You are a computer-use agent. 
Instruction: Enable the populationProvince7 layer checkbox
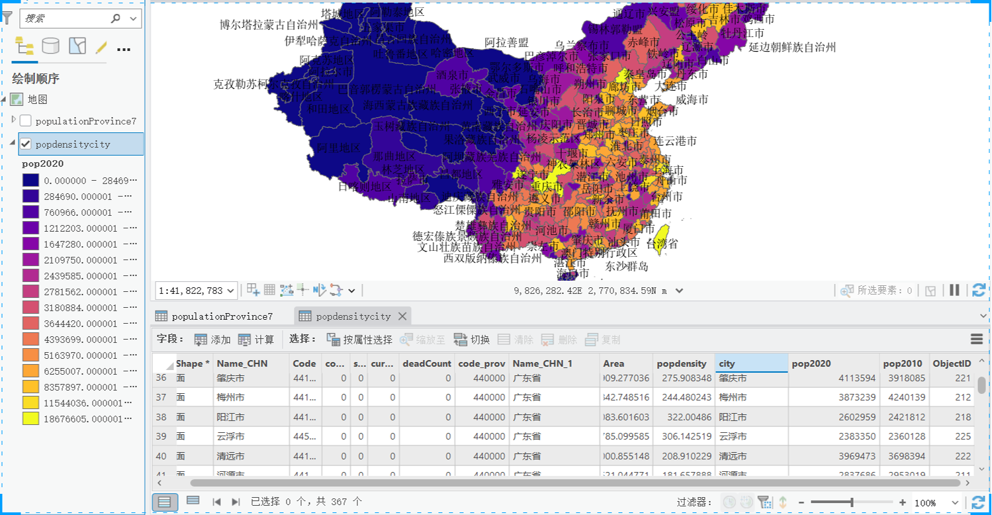[x=26, y=120]
